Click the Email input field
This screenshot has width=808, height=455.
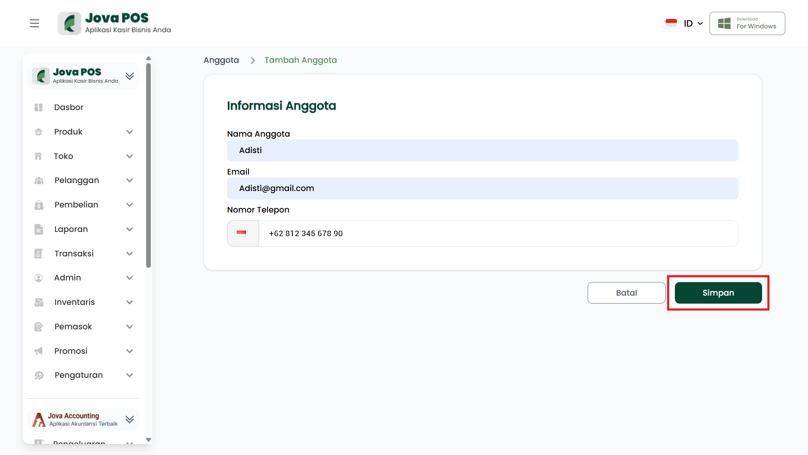[x=482, y=188]
